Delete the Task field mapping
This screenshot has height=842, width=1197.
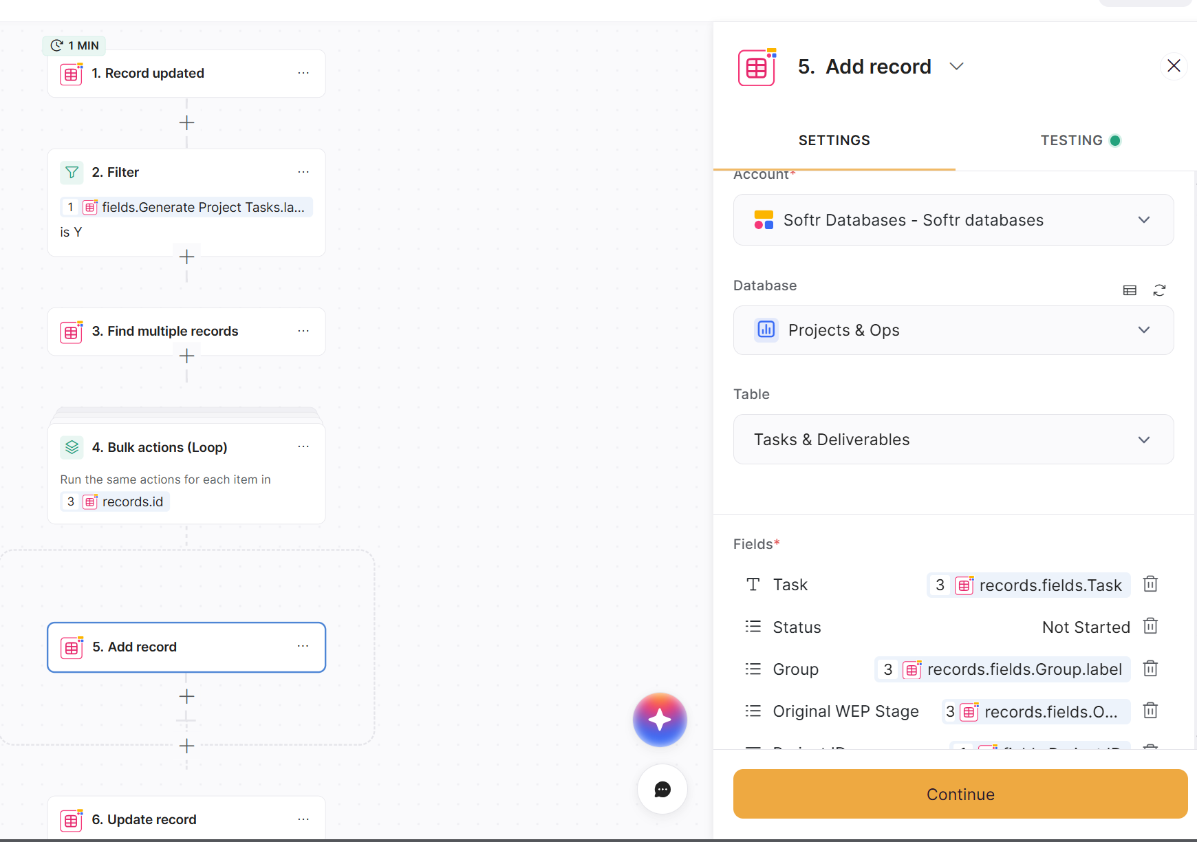1150,585
